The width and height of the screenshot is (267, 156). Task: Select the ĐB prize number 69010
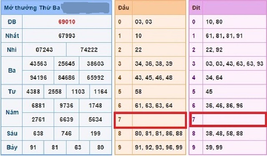pyautogui.click(x=67, y=22)
